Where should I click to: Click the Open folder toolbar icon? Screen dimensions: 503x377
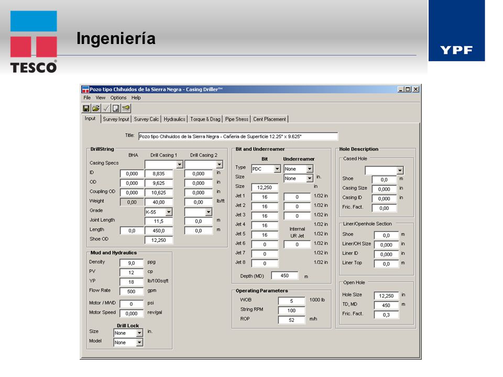pos(96,108)
